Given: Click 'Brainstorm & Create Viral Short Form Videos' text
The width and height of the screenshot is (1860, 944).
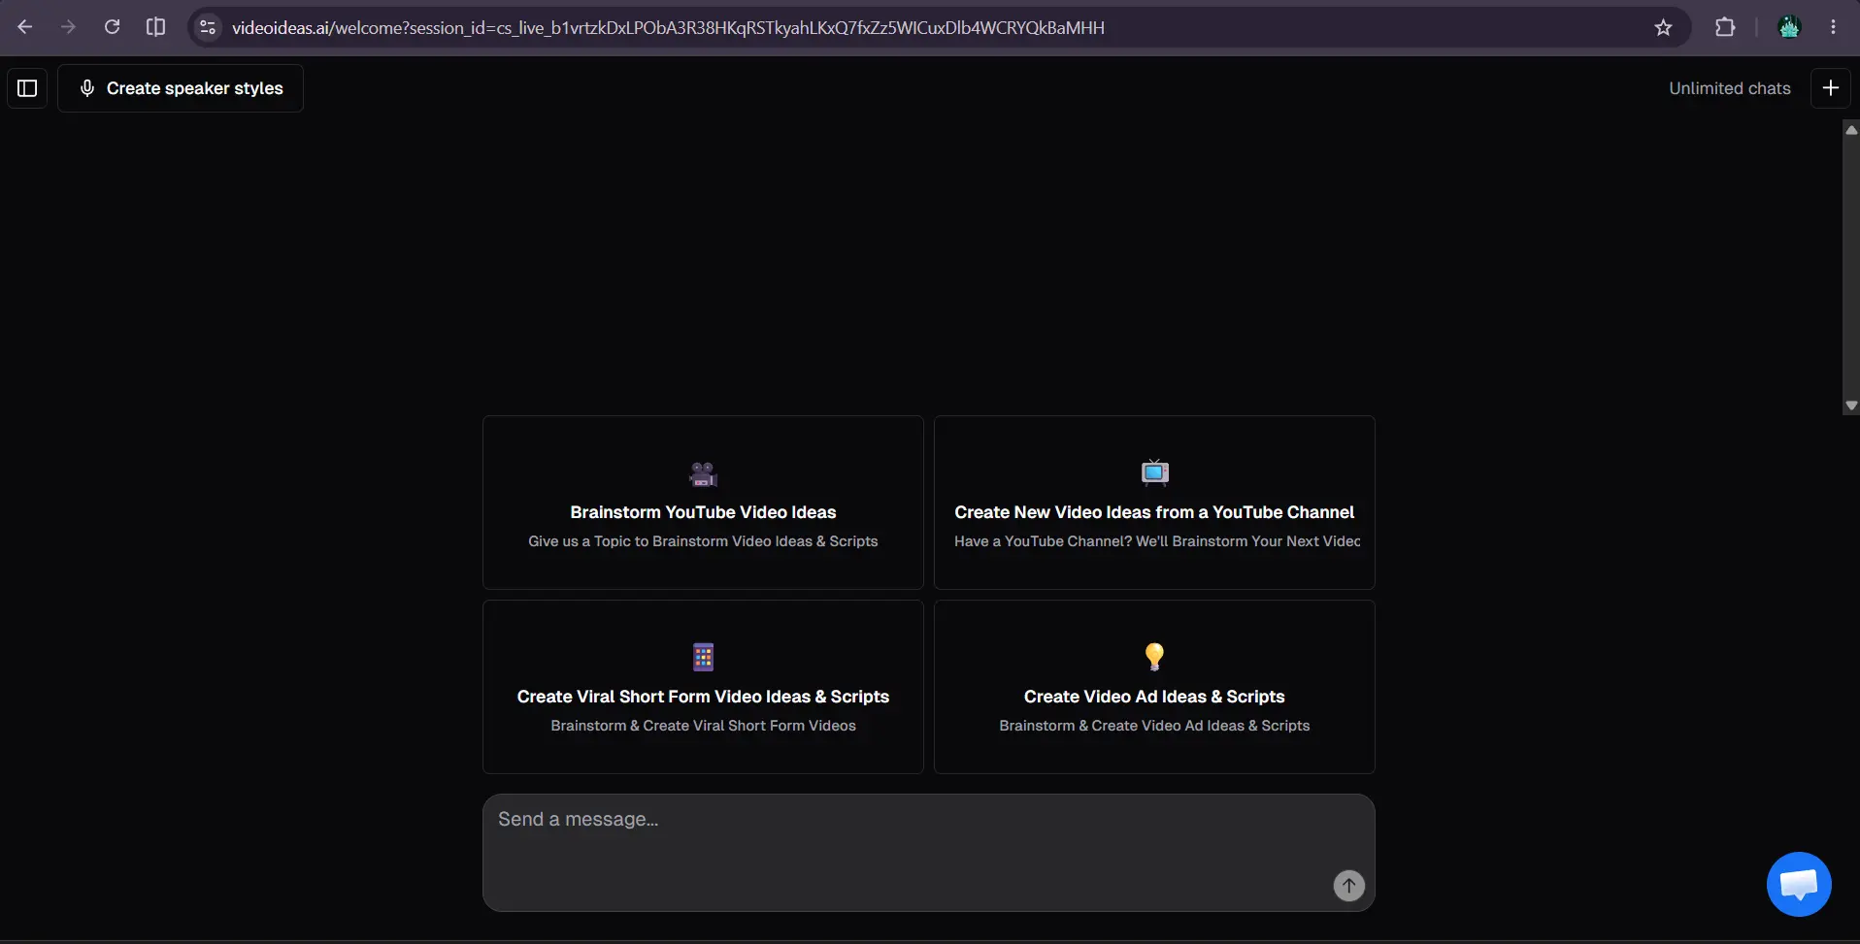Looking at the screenshot, I should coord(703,726).
